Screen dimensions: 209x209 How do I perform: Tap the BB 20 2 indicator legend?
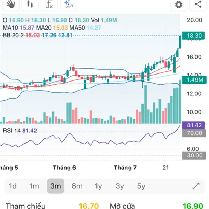pos(38,35)
